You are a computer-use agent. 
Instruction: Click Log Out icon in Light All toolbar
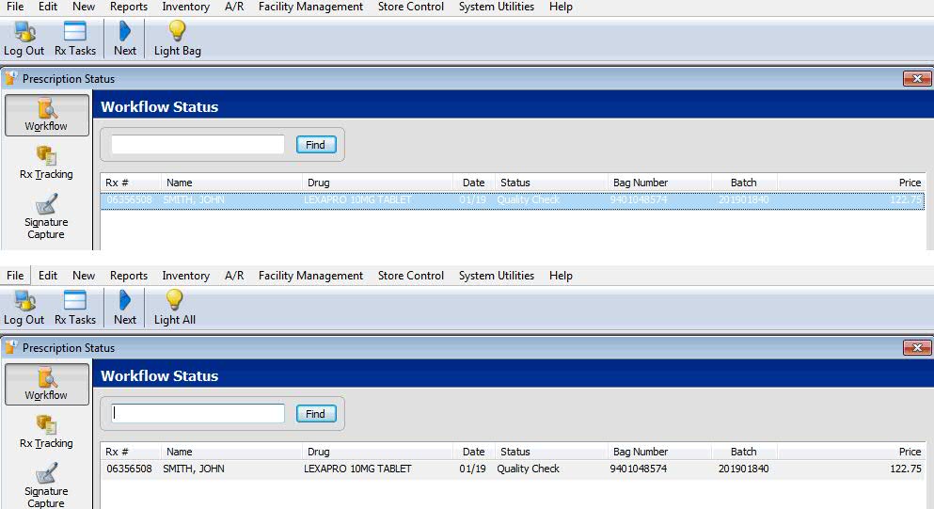pos(24,300)
